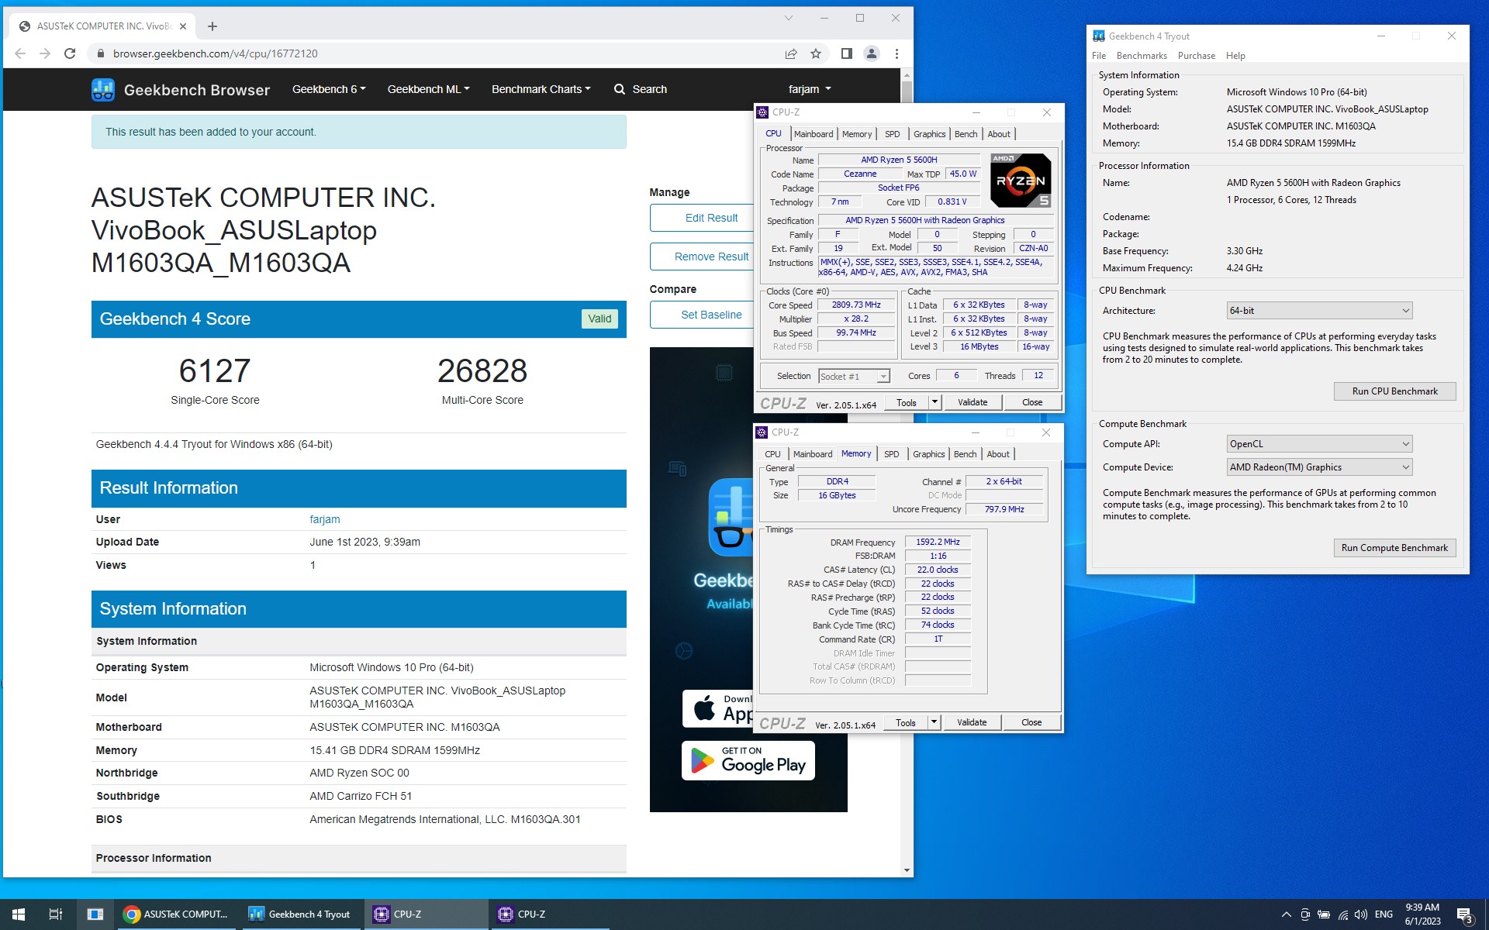Run Compute Benchmark in Geekbench 4

click(1394, 548)
